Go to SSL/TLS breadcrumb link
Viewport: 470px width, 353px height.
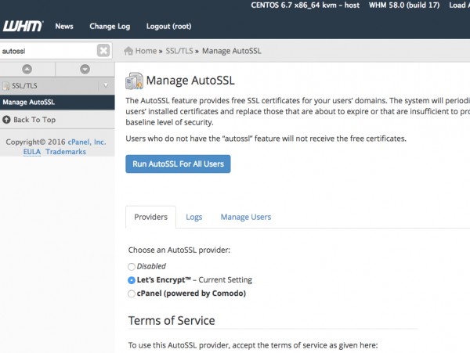tap(179, 51)
